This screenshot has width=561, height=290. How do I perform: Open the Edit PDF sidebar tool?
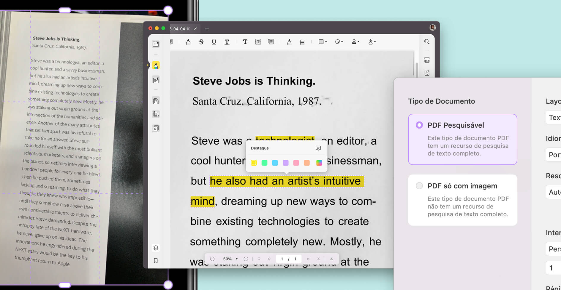point(156,80)
